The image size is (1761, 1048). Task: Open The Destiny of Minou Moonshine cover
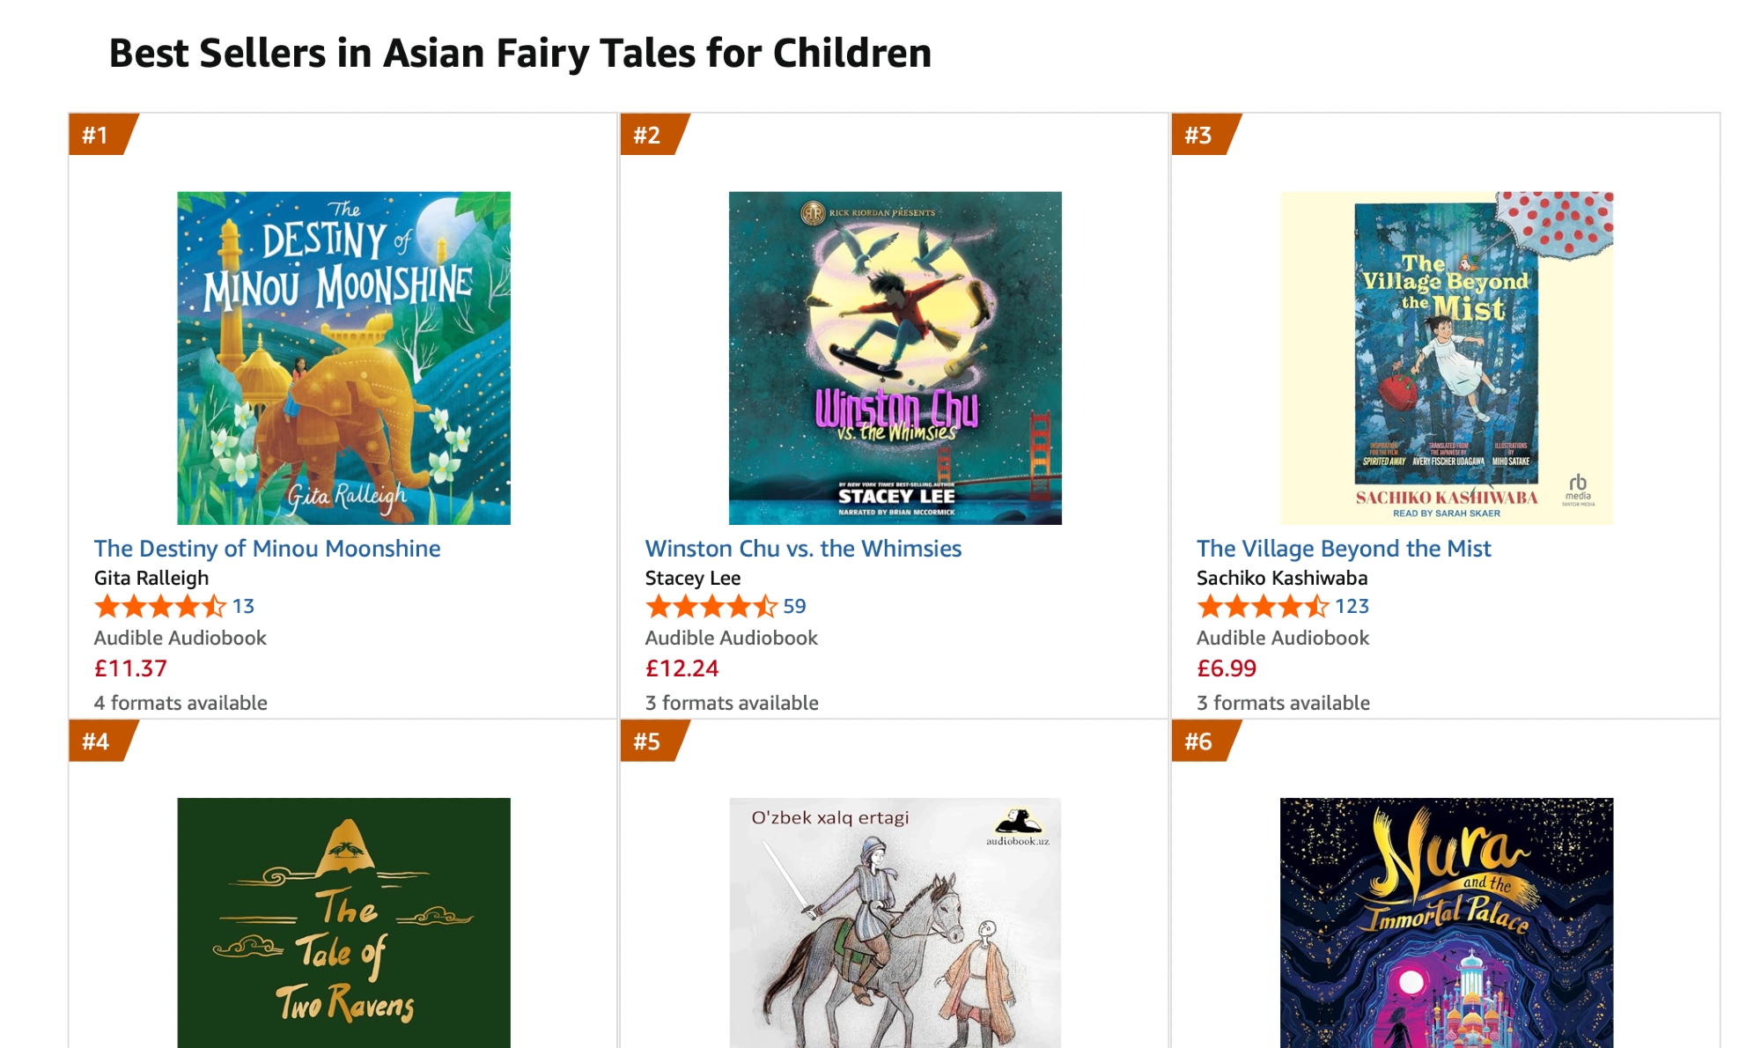point(343,358)
